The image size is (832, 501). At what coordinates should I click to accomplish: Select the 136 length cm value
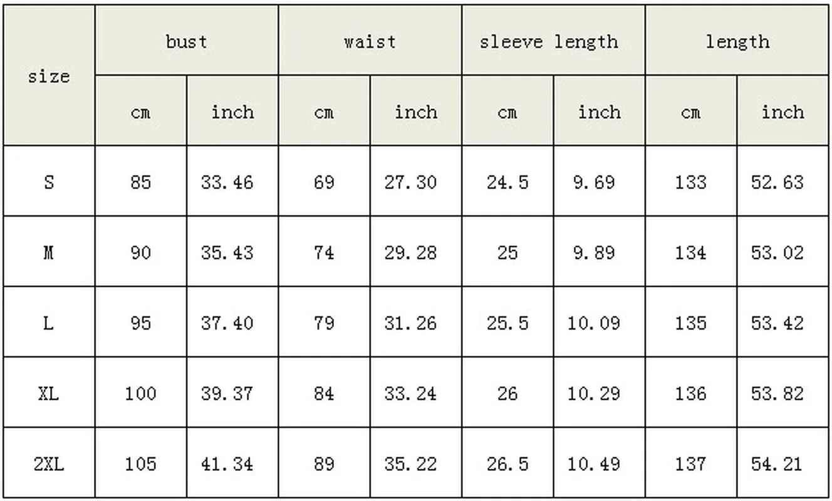pyautogui.click(x=690, y=393)
